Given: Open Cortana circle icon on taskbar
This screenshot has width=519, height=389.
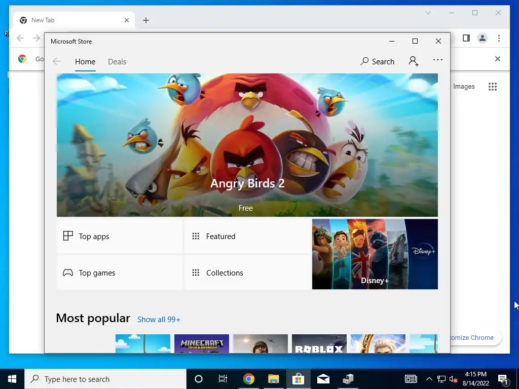Looking at the screenshot, I should (x=199, y=379).
